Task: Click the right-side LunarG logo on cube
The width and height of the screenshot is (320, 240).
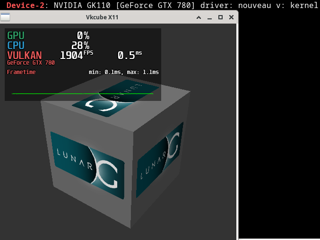Action: pyautogui.click(x=160, y=160)
